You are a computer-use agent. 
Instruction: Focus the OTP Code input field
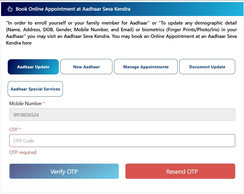click(x=122, y=141)
